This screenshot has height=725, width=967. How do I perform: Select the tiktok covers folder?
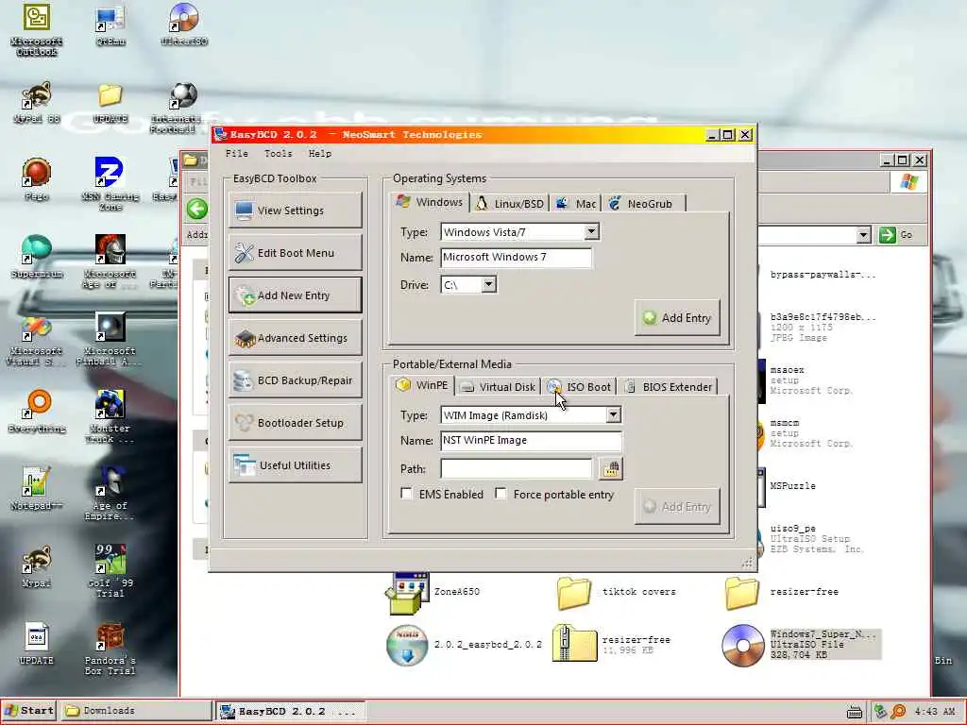click(574, 593)
